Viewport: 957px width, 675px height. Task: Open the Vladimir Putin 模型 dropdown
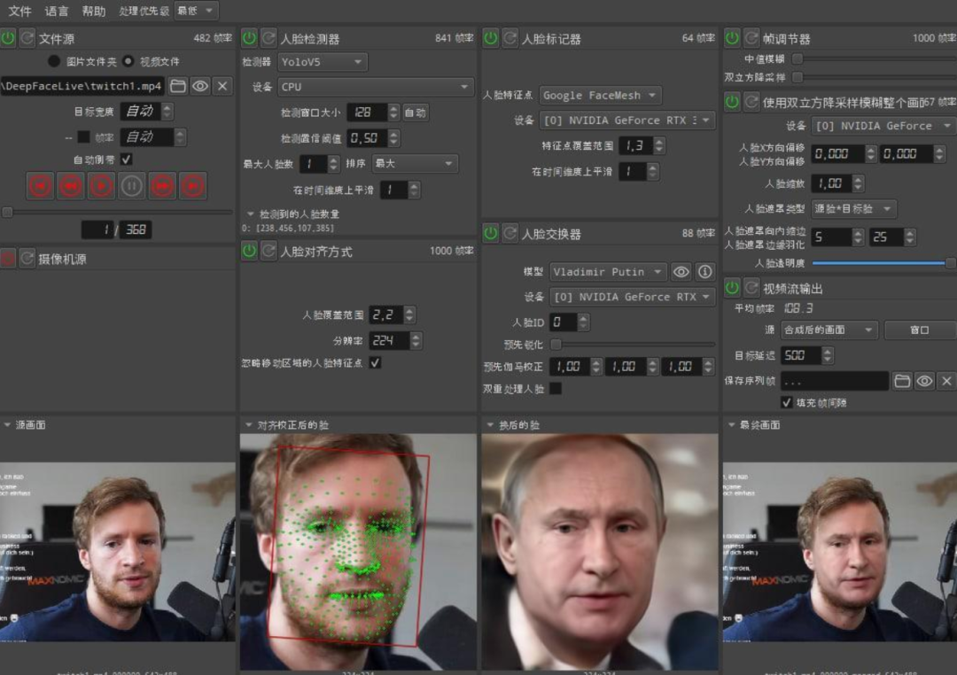coord(608,272)
